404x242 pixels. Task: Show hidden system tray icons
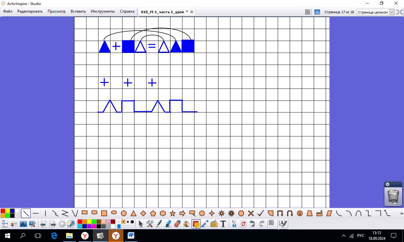344,236
